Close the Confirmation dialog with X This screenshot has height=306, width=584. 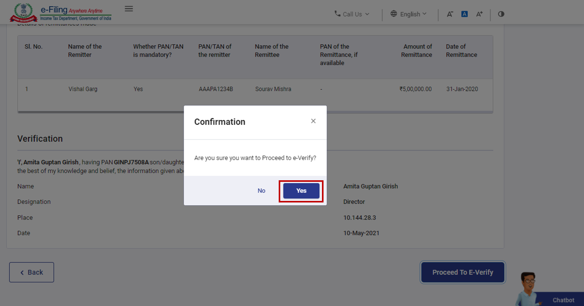[313, 121]
